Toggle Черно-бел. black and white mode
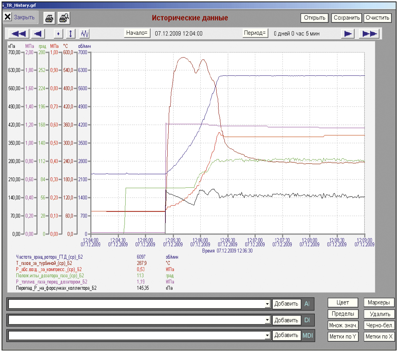398x352 pixels. (x=379, y=325)
